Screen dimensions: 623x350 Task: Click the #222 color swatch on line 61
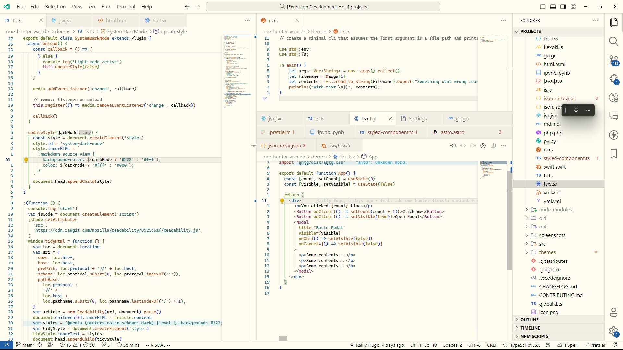[x=127, y=160]
